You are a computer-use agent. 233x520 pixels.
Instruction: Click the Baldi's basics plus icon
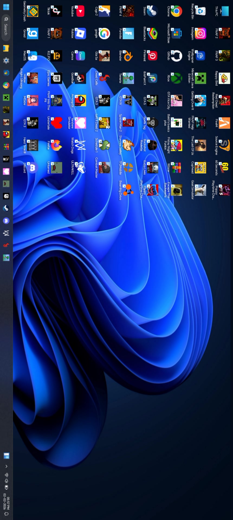[176, 123]
